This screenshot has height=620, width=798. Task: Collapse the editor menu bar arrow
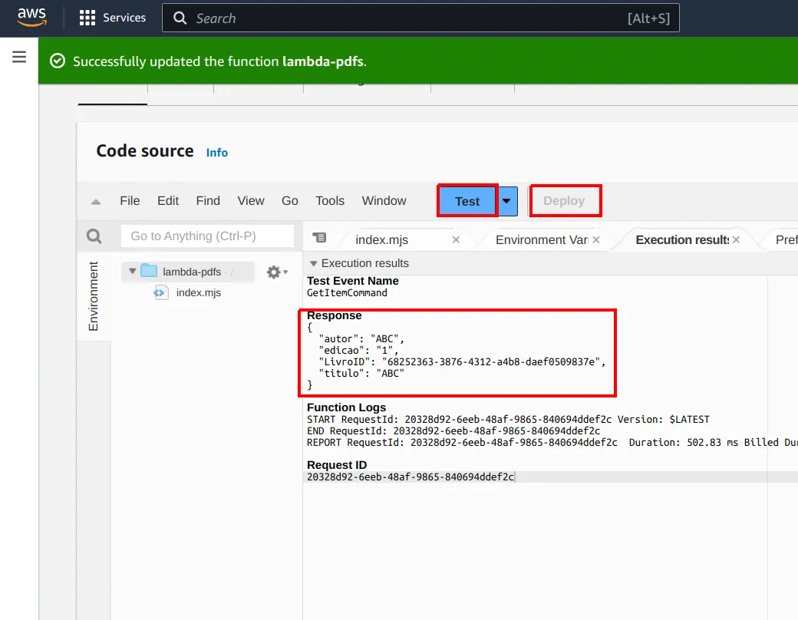96,202
